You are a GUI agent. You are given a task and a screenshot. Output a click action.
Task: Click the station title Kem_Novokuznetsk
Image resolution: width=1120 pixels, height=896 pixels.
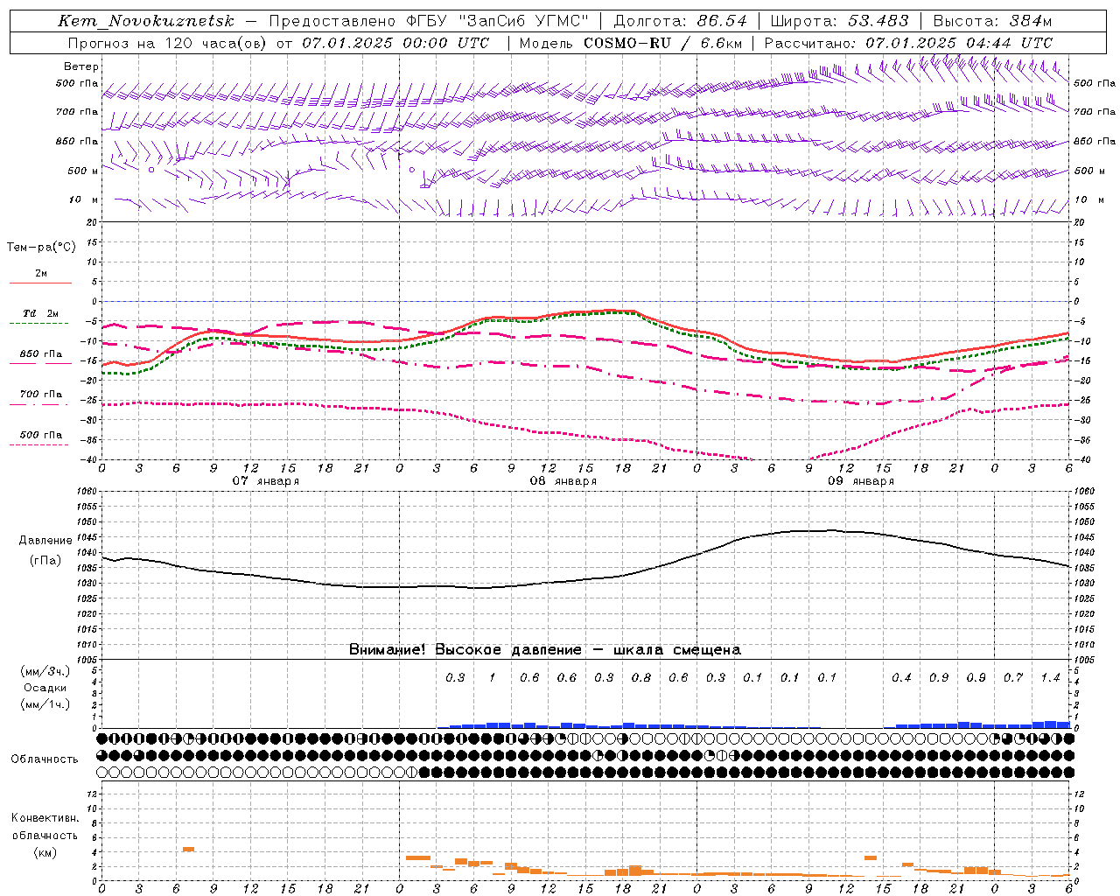pos(146,21)
